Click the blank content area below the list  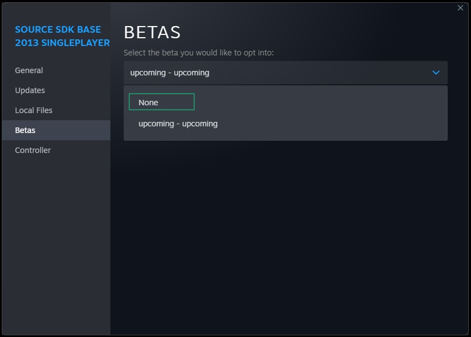[288, 237]
